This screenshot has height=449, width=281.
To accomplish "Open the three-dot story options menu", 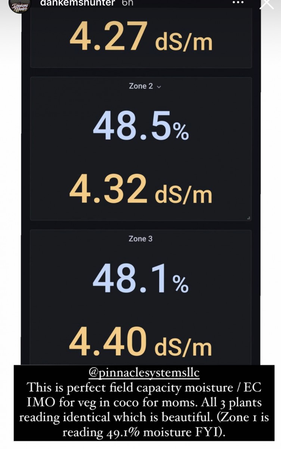I will tap(238, 2).
